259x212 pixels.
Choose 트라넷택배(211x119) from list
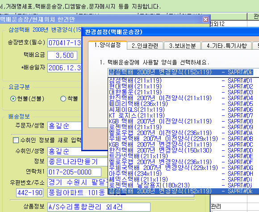point(184,156)
